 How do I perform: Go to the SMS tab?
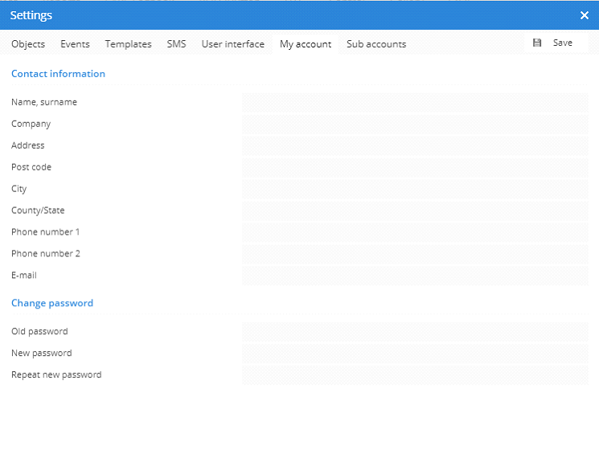tap(176, 44)
